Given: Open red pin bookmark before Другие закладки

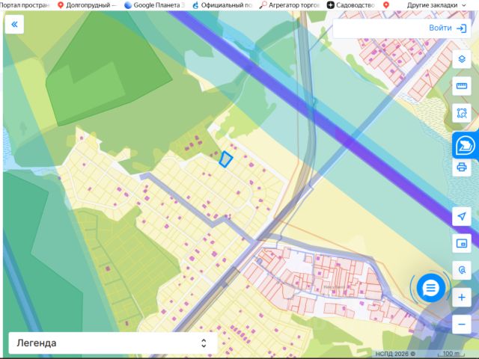Looking at the screenshot, I should click(x=386, y=5).
